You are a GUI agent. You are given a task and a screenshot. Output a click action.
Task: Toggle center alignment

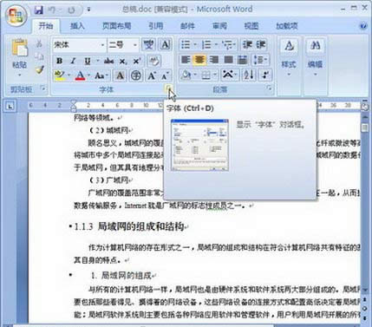(x=199, y=60)
